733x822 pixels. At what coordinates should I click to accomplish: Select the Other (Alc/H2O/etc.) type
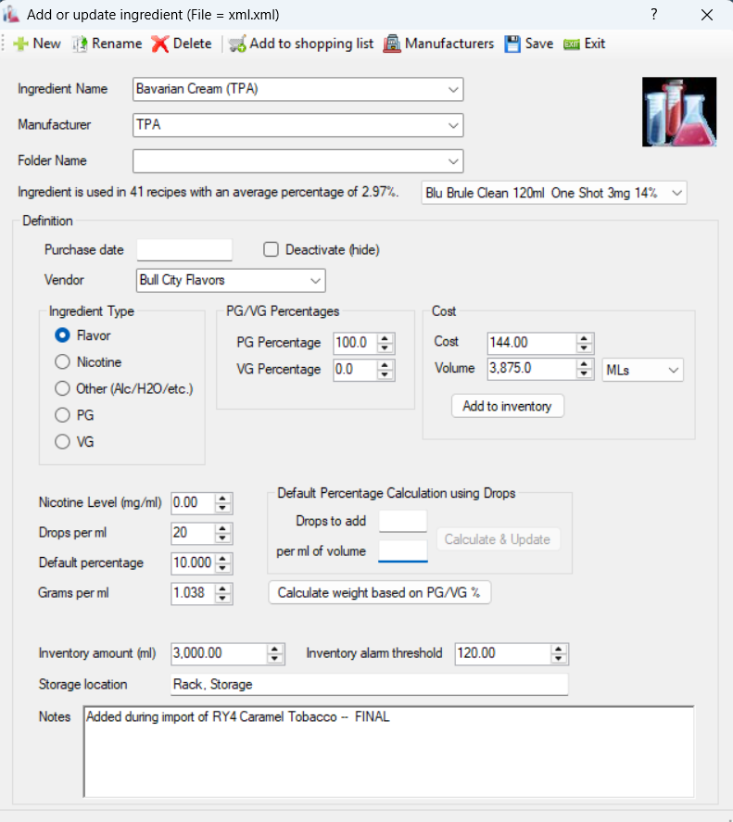pos(62,388)
